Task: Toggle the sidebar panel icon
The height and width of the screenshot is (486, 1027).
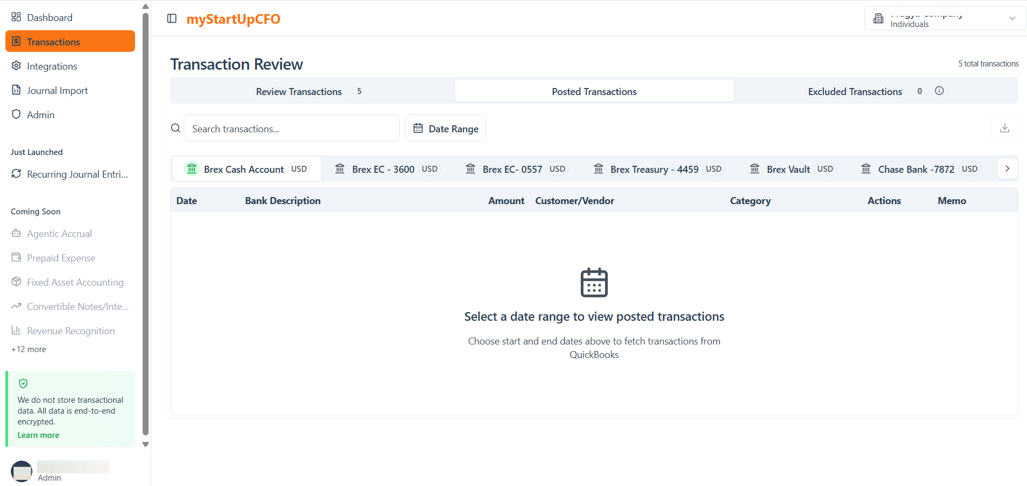Action: pyautogui.click(x=172, y=18)
